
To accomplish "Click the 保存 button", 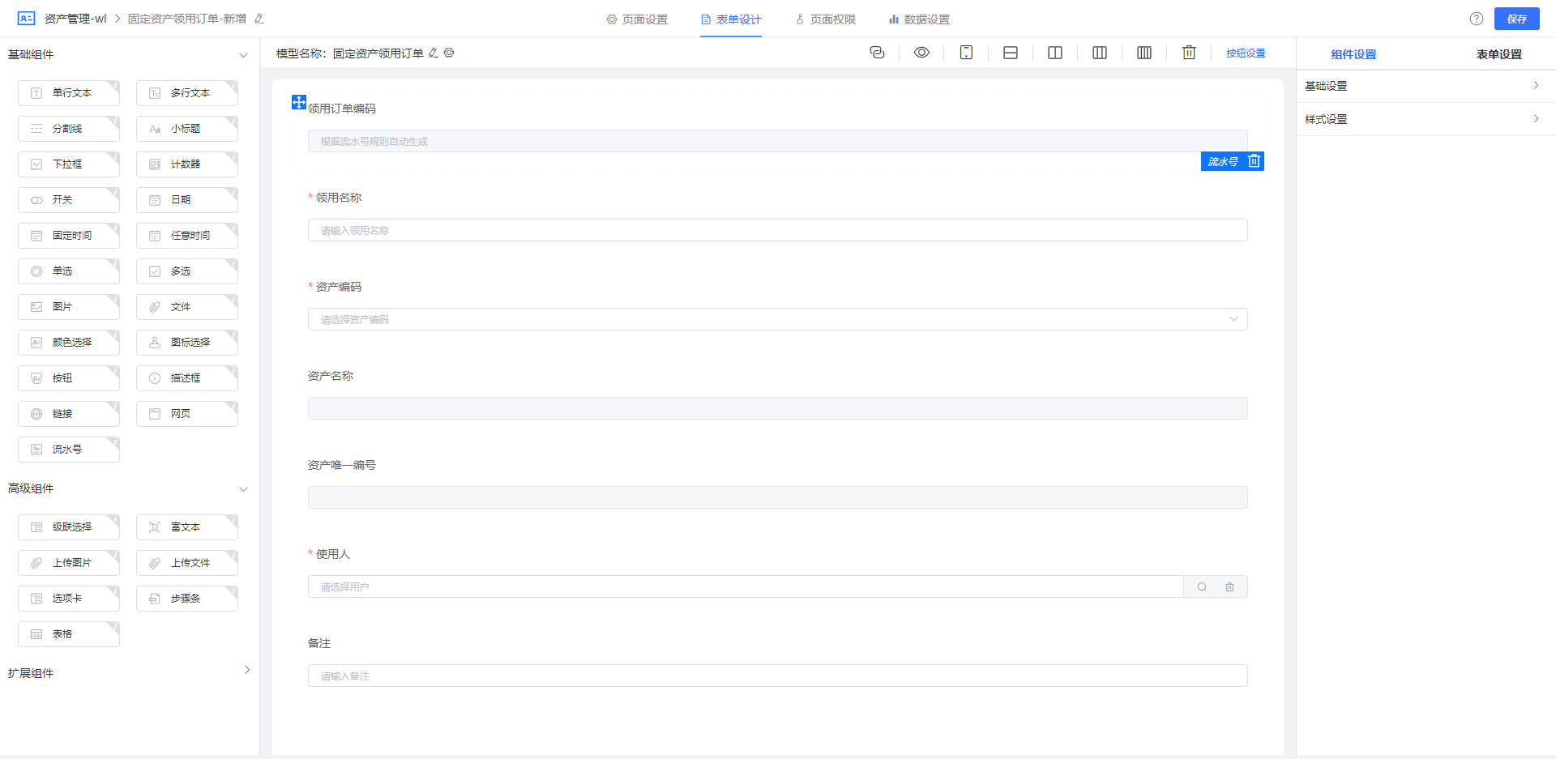I will 1517,19.
